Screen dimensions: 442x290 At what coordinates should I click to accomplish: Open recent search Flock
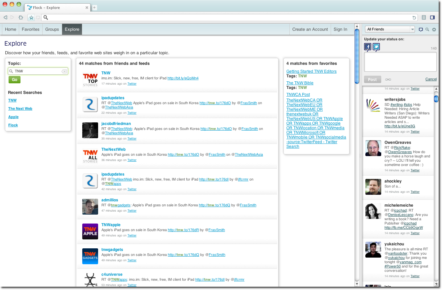13,125
